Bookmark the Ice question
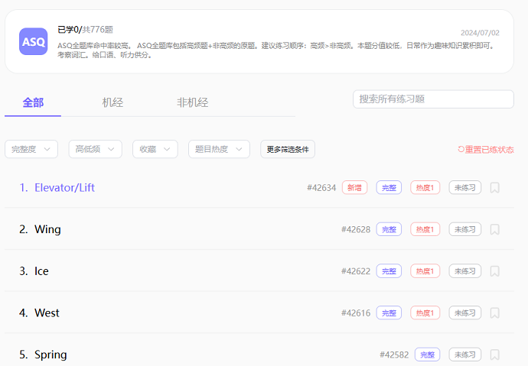528x366 pixels. tap(494, 271)
